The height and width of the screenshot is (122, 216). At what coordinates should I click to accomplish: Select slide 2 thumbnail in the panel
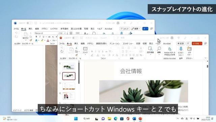pos(69,76)
